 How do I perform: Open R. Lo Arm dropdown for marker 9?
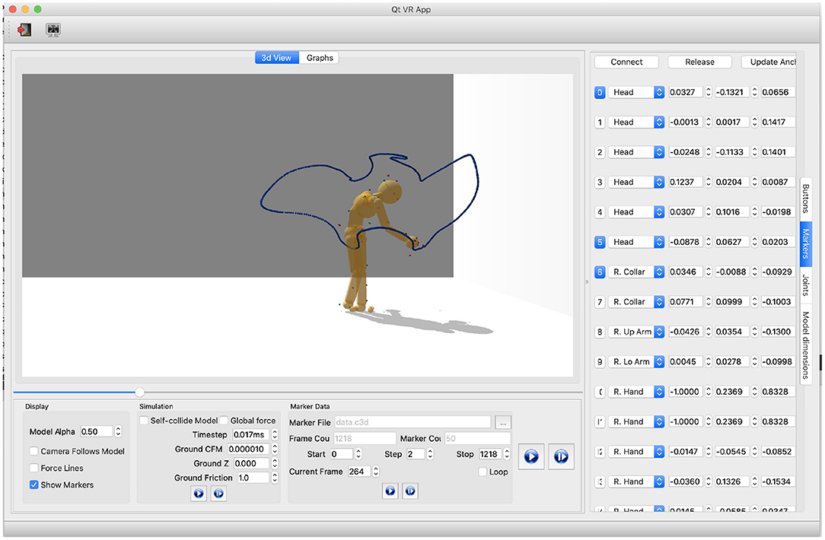(636, 362)
